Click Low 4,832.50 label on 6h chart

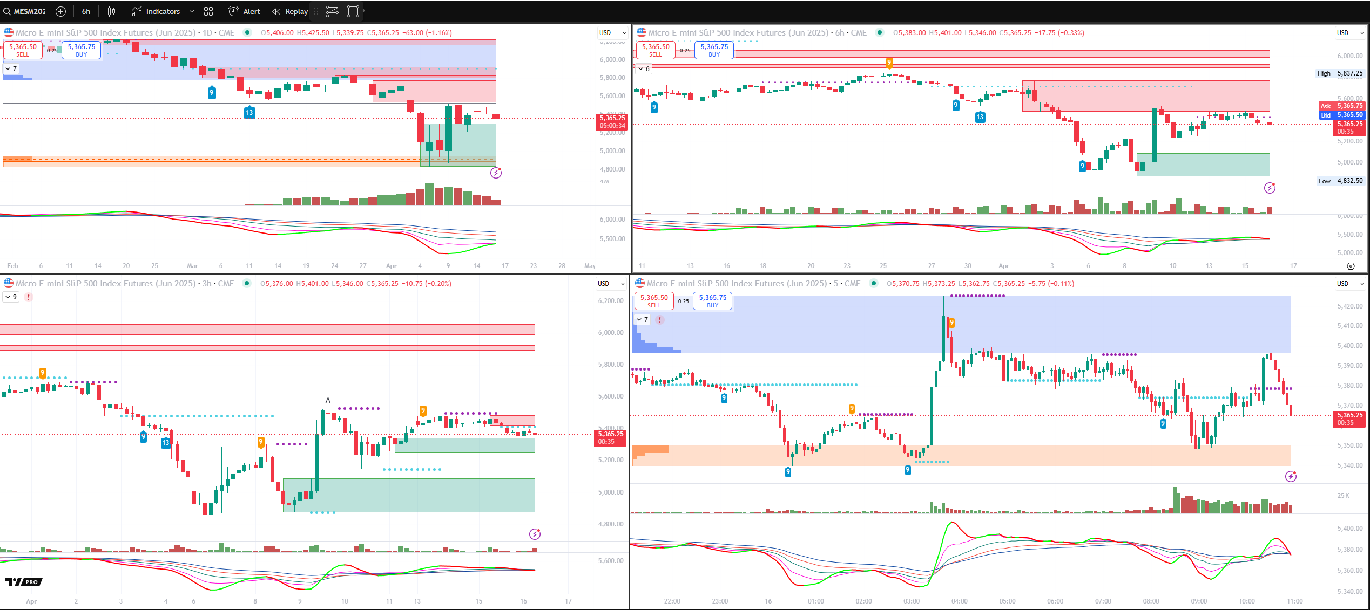point(1340,181)
